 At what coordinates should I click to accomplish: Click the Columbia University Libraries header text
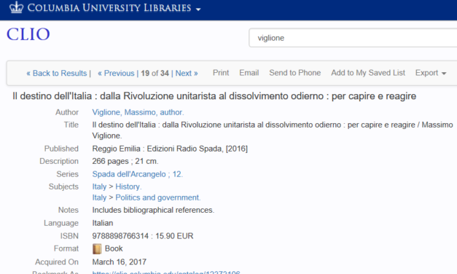point(109,8)
